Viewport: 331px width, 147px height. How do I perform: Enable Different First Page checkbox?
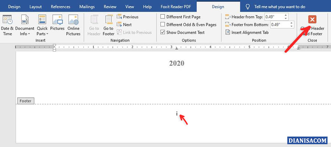pyautogui.click(x=163, y=17)
